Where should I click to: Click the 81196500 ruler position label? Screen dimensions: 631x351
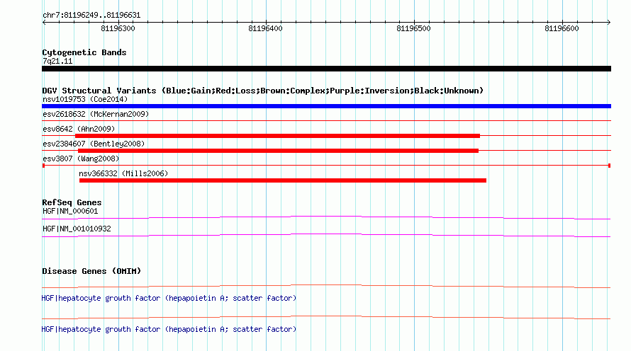(x=413, y=28)
